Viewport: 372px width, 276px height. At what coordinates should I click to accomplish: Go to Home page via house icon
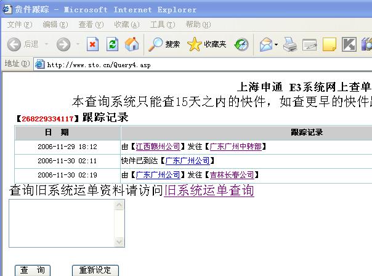click(x=132, y=44)
